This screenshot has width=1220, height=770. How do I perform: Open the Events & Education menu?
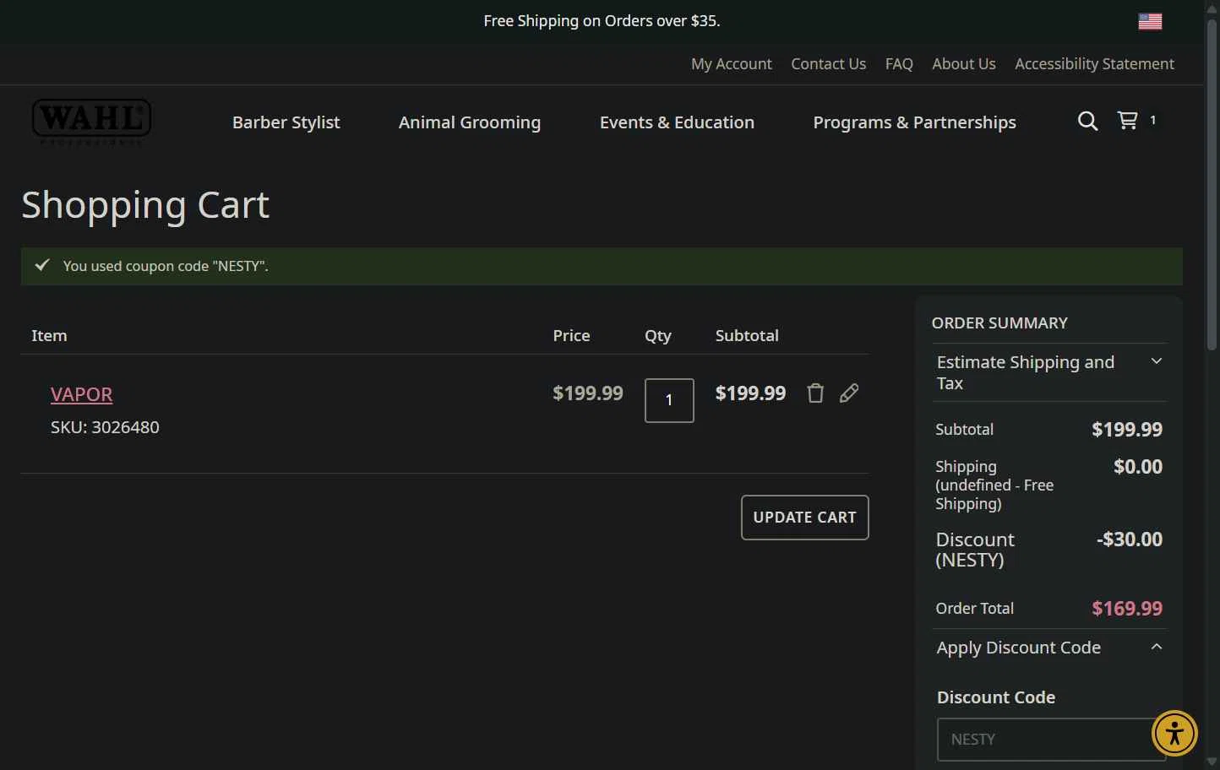click(x=677, y=122)
